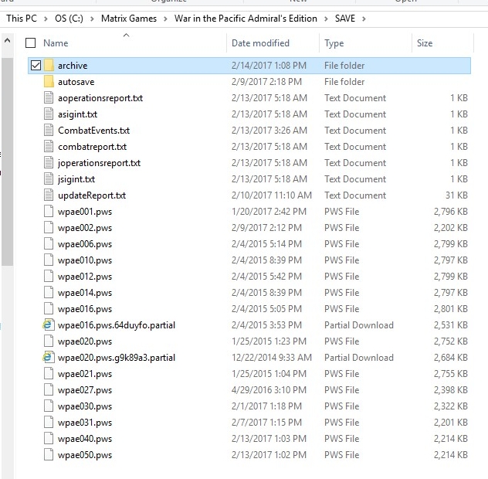Click size 2,398 KB of wpae027.pws

pyautogui.click(x=451, y=390)
